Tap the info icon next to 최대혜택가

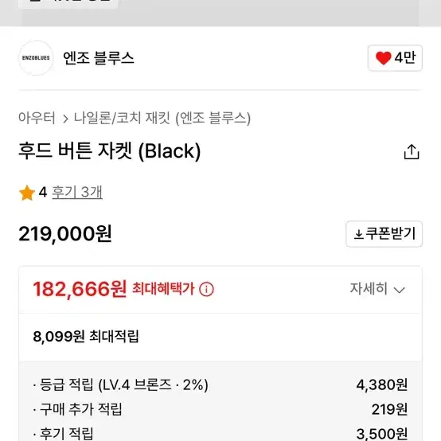coord(206,289)
